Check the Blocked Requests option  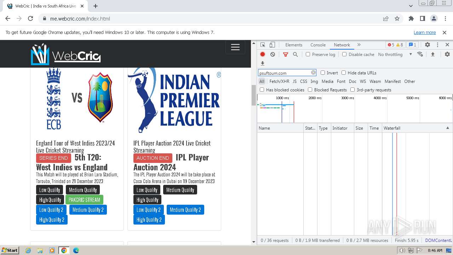(310, 90)
